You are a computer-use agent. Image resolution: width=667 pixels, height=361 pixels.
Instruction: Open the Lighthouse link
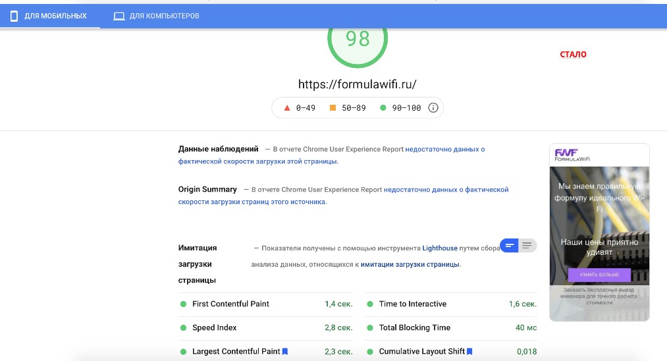[440, 248]
